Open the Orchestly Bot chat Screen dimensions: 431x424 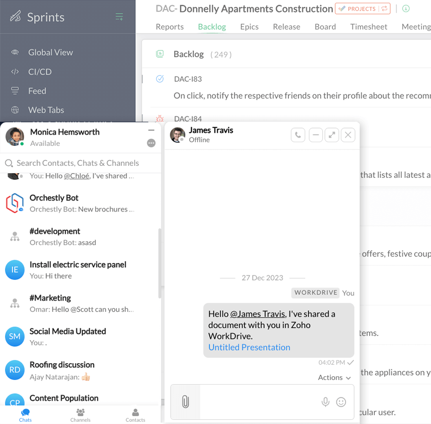pos(80,203)
